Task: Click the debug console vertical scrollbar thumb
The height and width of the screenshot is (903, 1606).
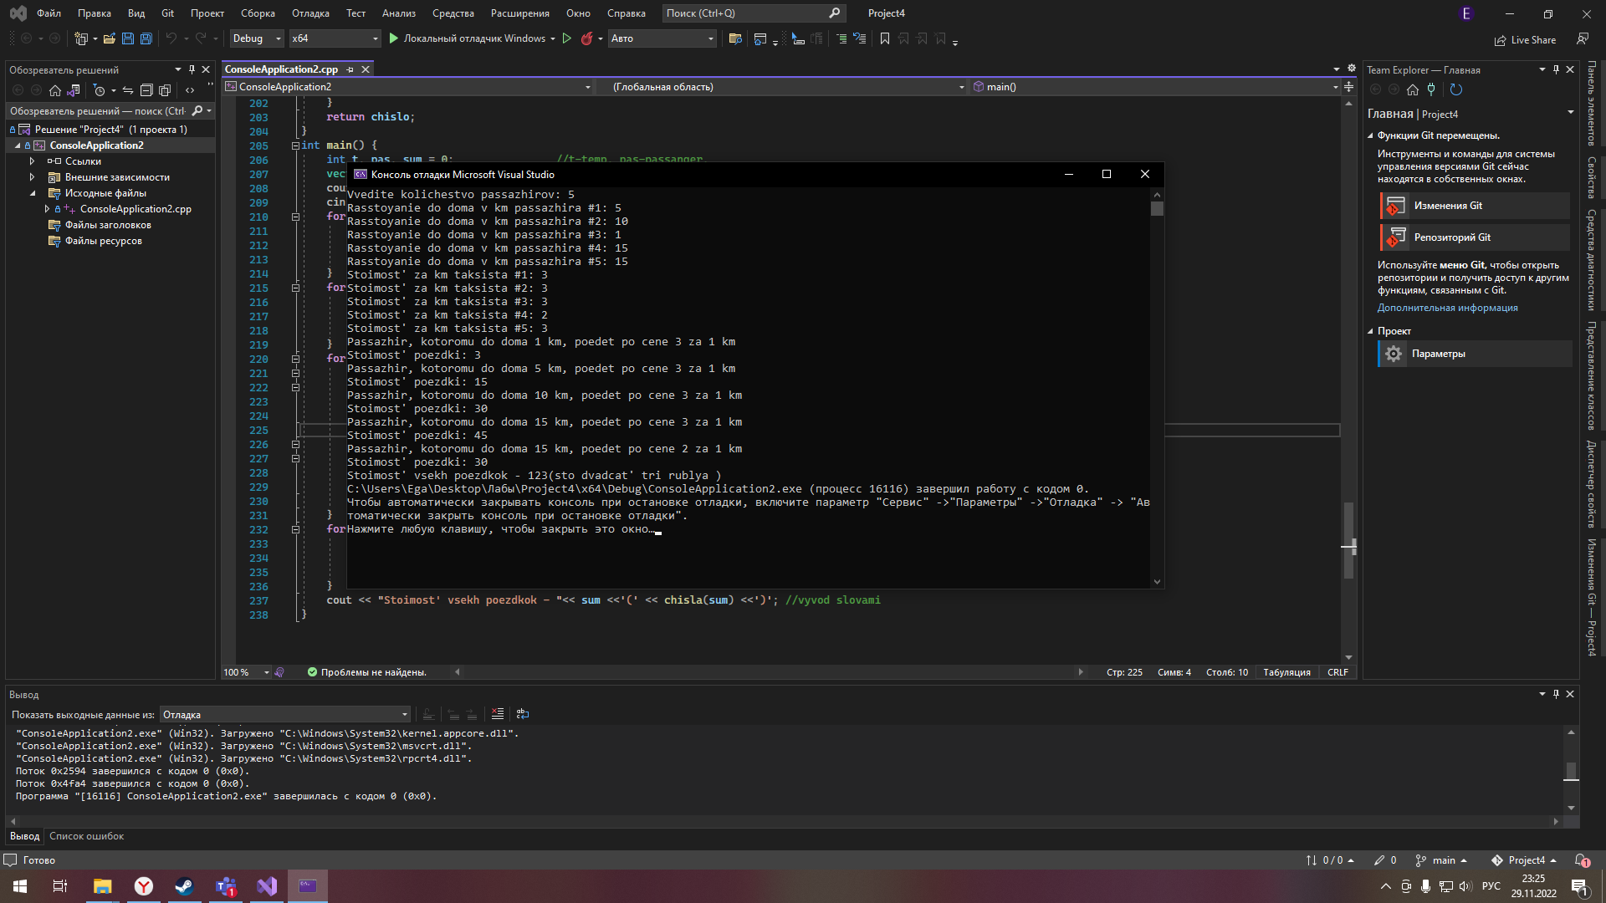Action: click(1157, 208)
